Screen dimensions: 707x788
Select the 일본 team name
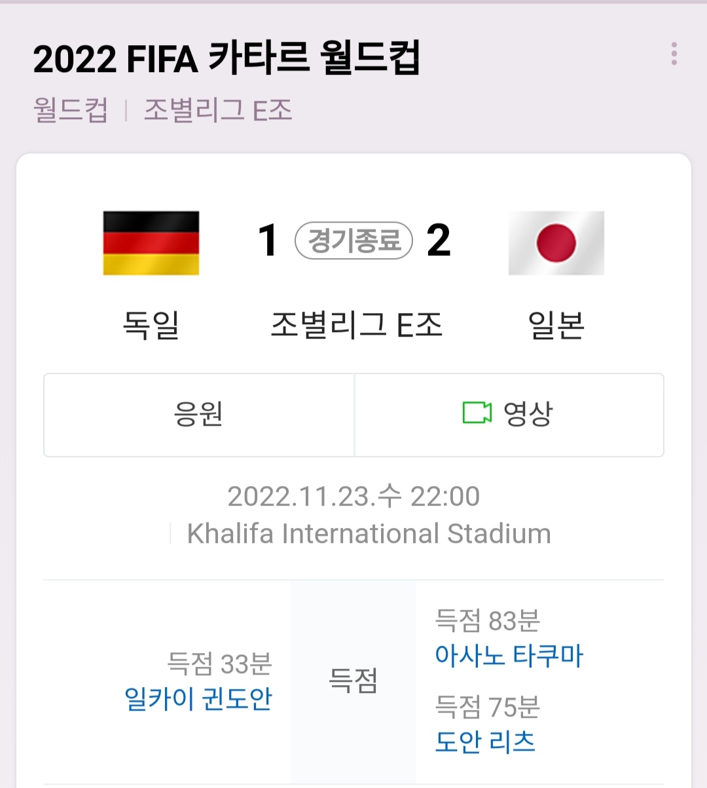556,324
